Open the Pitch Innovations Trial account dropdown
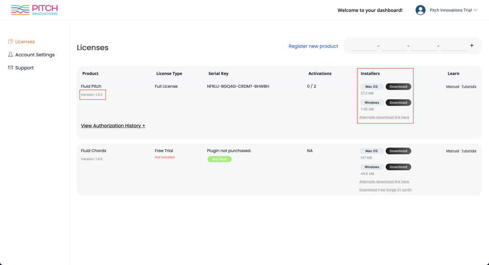The image size is (489, 265). (454, 10)
